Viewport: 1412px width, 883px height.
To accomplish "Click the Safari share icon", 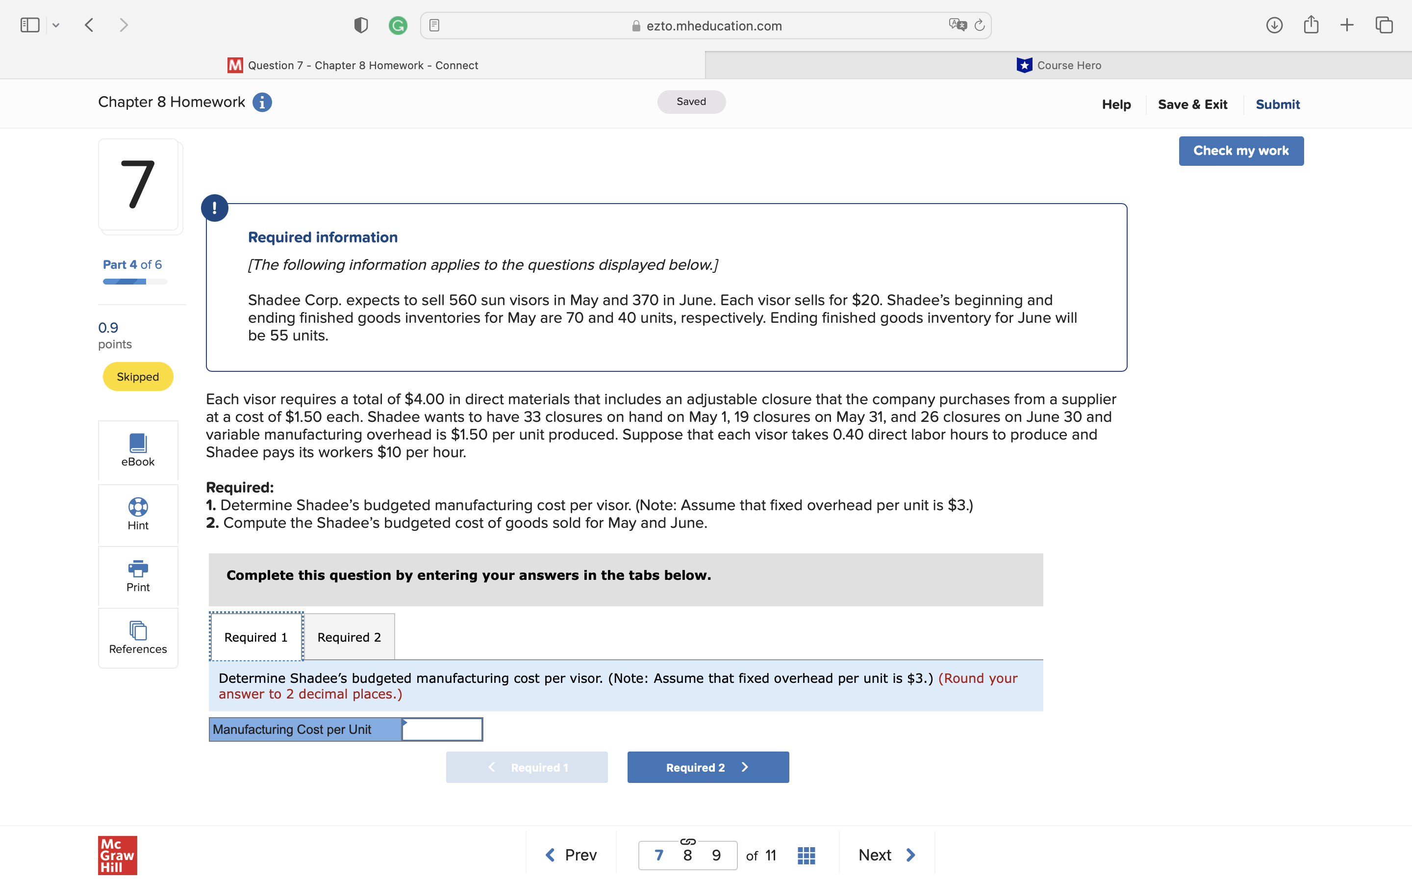I will pos(1311,25).
